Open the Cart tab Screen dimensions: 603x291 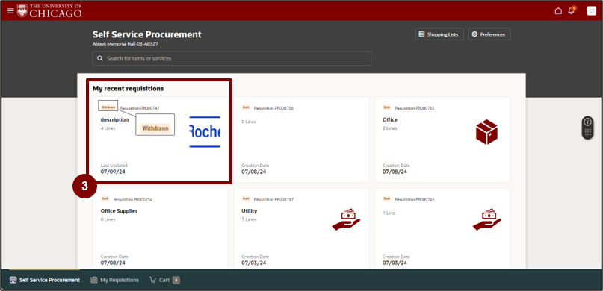coord(164,280)
